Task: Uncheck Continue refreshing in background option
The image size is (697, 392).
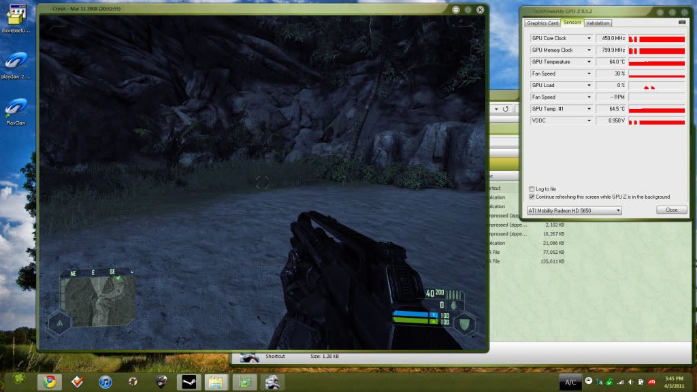Action: 532,197
